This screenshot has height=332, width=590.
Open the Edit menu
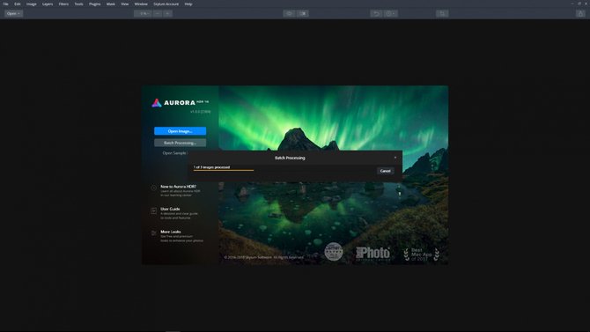tap(18, 4)
